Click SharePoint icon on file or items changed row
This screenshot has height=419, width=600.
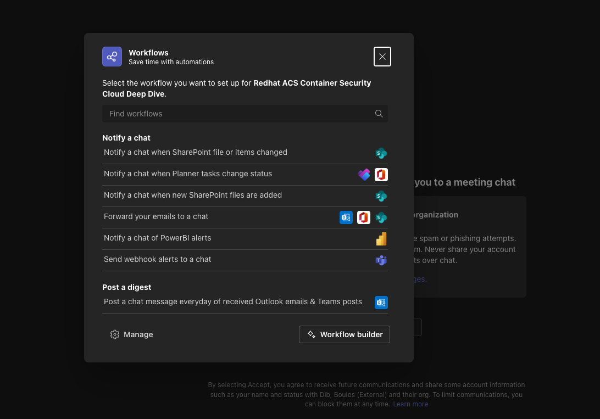tap(381, 153)
